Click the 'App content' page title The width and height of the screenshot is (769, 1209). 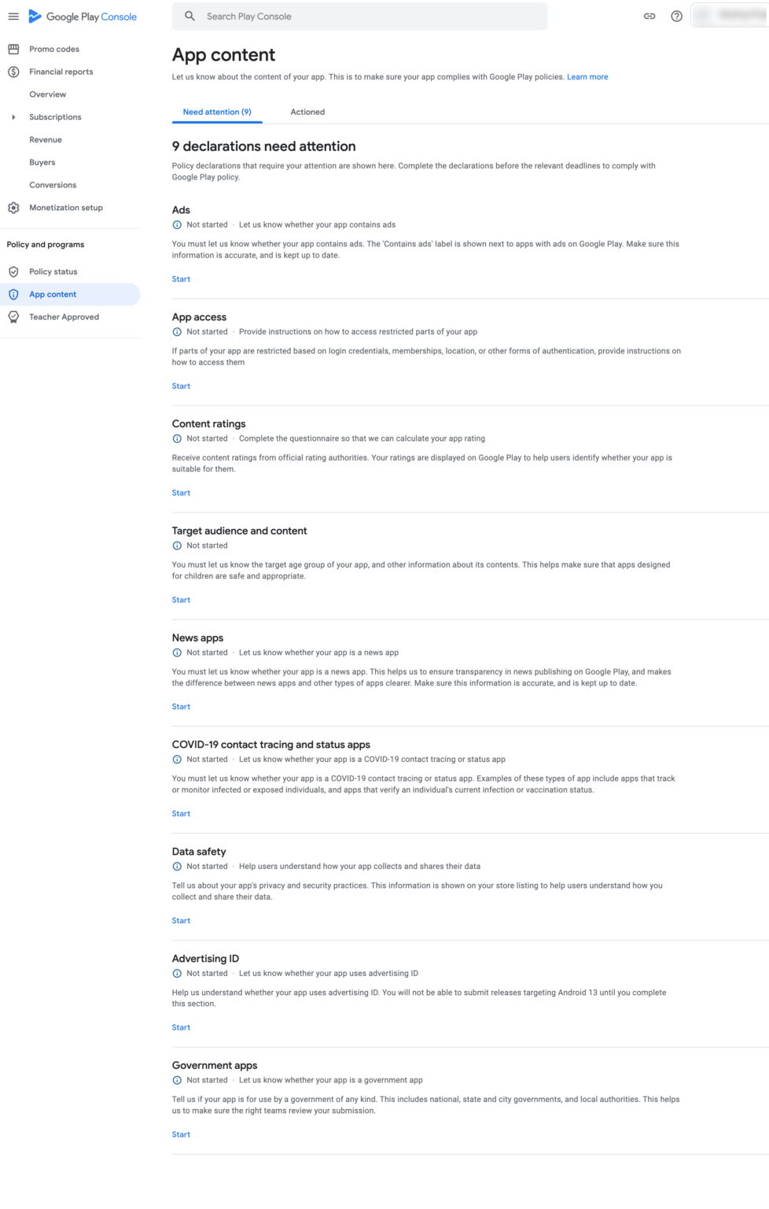(x=223, y=55)
